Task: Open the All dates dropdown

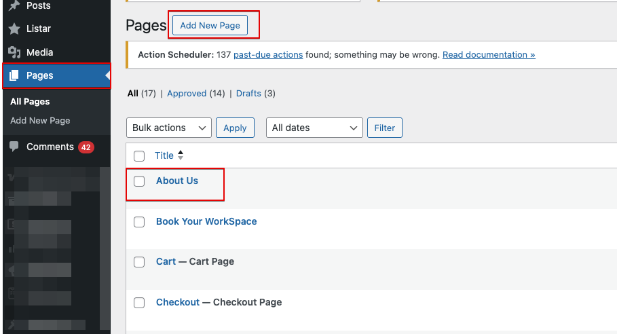Action: pyautogui.click(x=314, y=128)
